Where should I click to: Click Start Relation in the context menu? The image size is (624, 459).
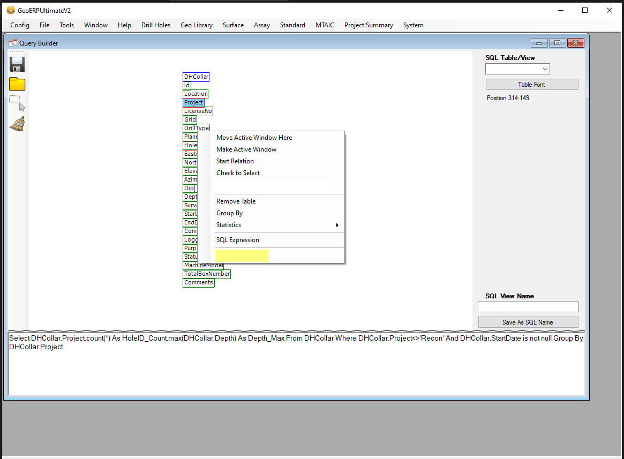point(235,161)
